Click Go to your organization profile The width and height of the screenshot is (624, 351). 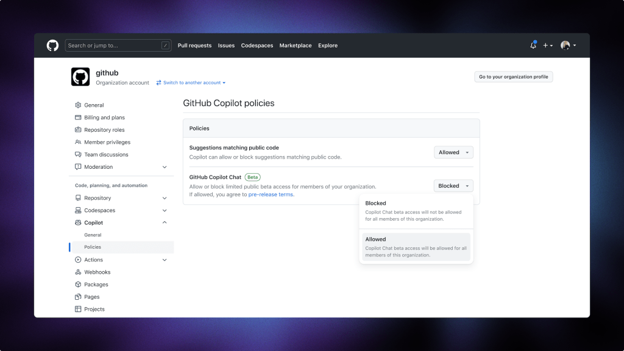coord(514,76)
